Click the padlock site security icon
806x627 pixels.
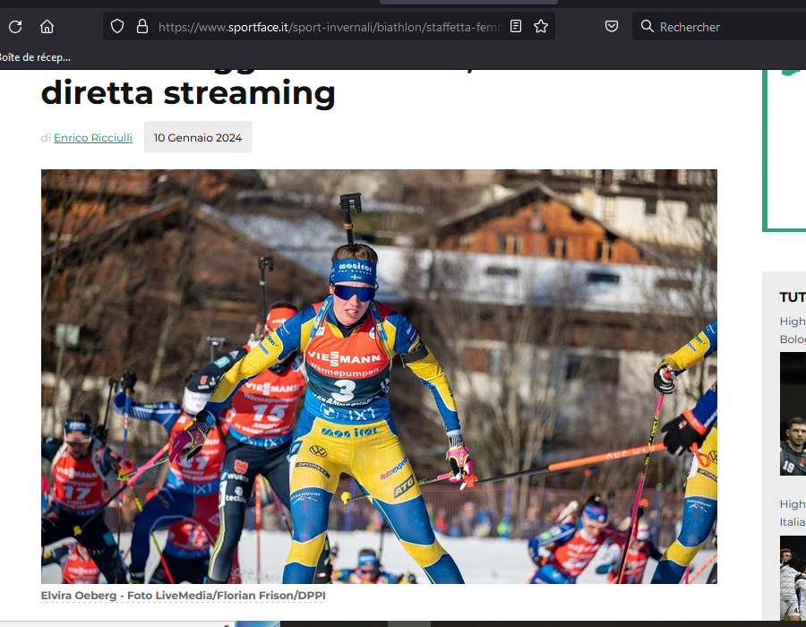tap(141, 26)
